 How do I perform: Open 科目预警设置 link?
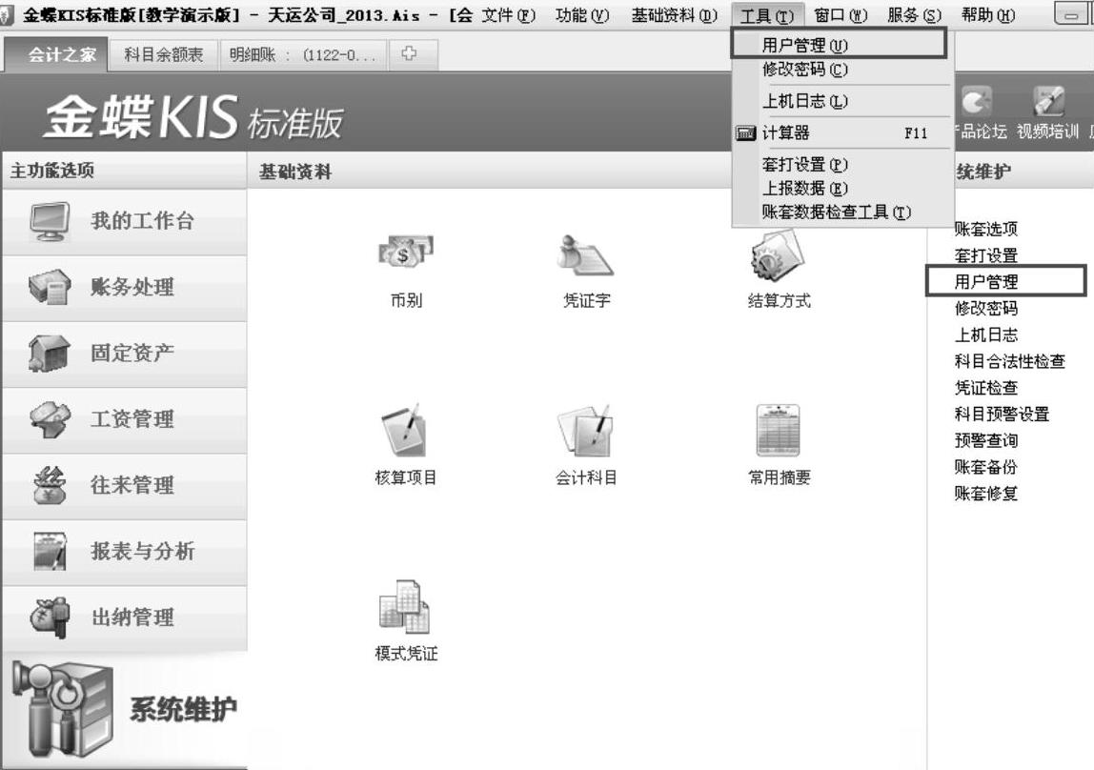tap(1002, 415)
